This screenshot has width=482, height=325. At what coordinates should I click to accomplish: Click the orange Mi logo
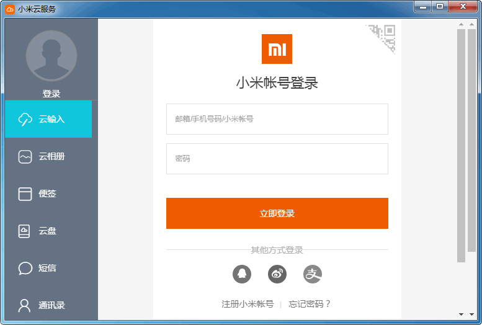click(277, 49)
